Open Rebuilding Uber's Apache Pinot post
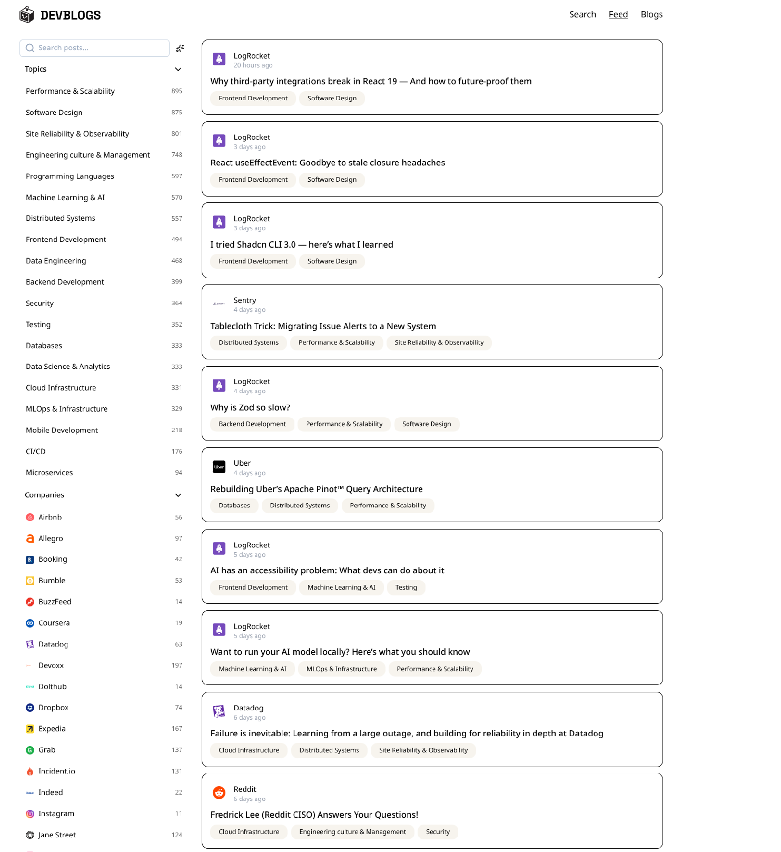The width and height of the screenshot is (781, 852). point(317,489)
